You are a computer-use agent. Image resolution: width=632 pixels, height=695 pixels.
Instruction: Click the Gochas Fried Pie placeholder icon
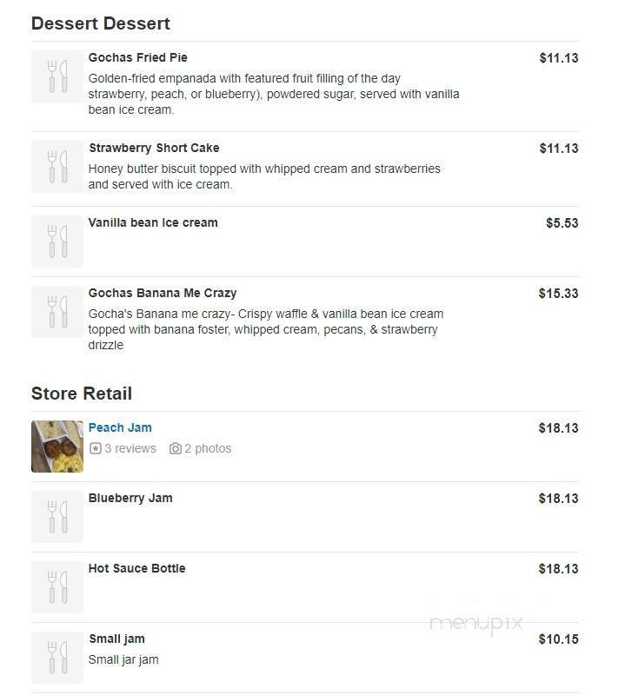pos(57,76)
